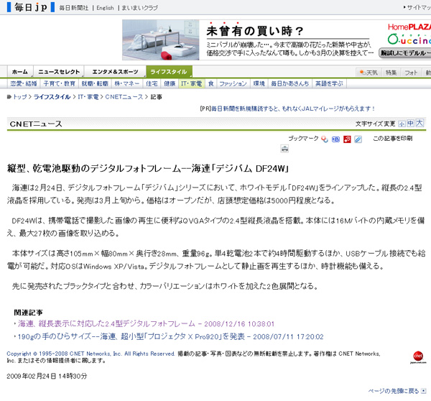Click the blue paperclip livedoor clip icon
The image size is (431, 401).
coord(358,139)
